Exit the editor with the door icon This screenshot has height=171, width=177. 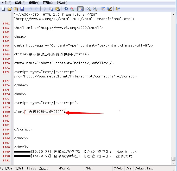118,9
